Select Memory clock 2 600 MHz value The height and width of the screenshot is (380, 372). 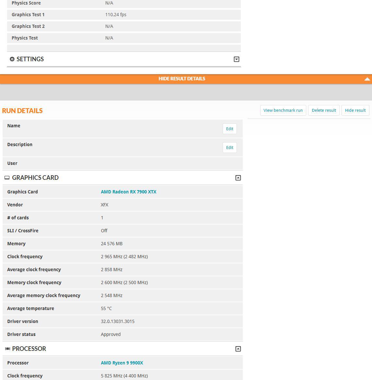tap(124, 282)
